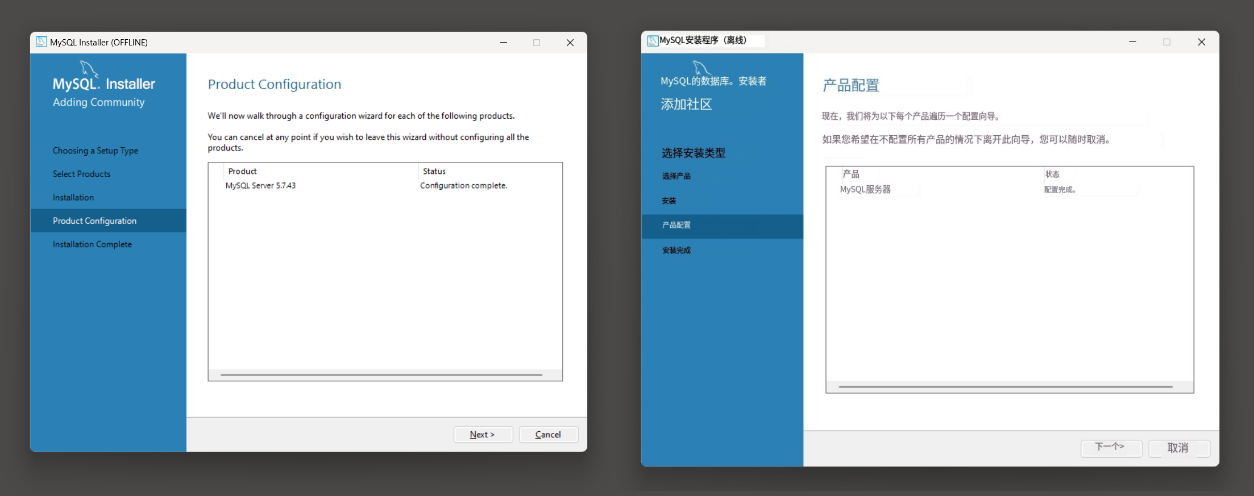
Task: Select the Select Products step
Action: [x=82, y=174]
